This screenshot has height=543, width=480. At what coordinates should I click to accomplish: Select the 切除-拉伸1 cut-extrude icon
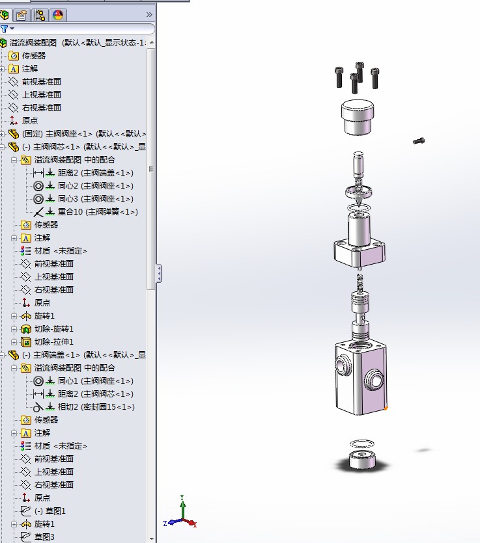tap(26, 342)
